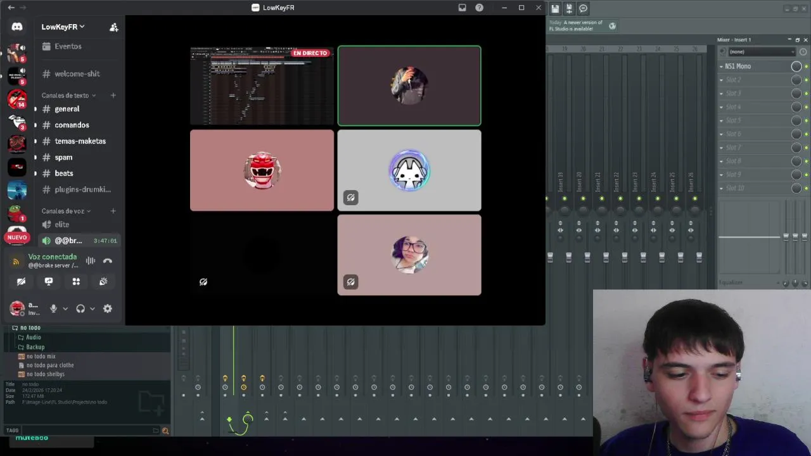Add a voice channel with the plus icon

tap(113, 211)
